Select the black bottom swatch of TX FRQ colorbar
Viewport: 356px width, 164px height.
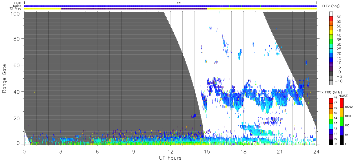coord(331,142)
